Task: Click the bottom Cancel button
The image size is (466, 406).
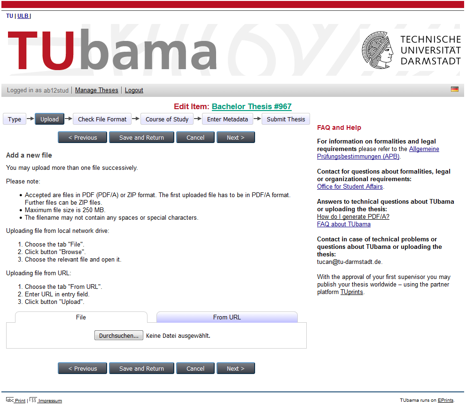Action: click(195, 368)
